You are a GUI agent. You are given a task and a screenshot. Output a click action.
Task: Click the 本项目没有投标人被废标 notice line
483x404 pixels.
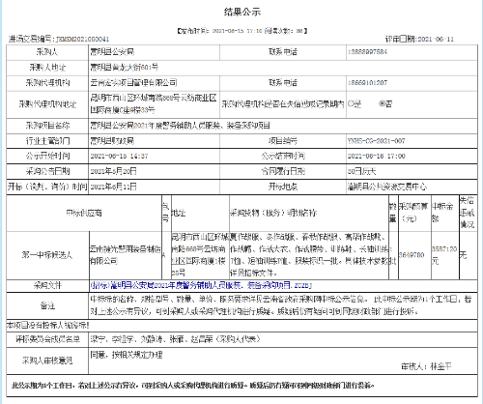(x=47, y=326)
